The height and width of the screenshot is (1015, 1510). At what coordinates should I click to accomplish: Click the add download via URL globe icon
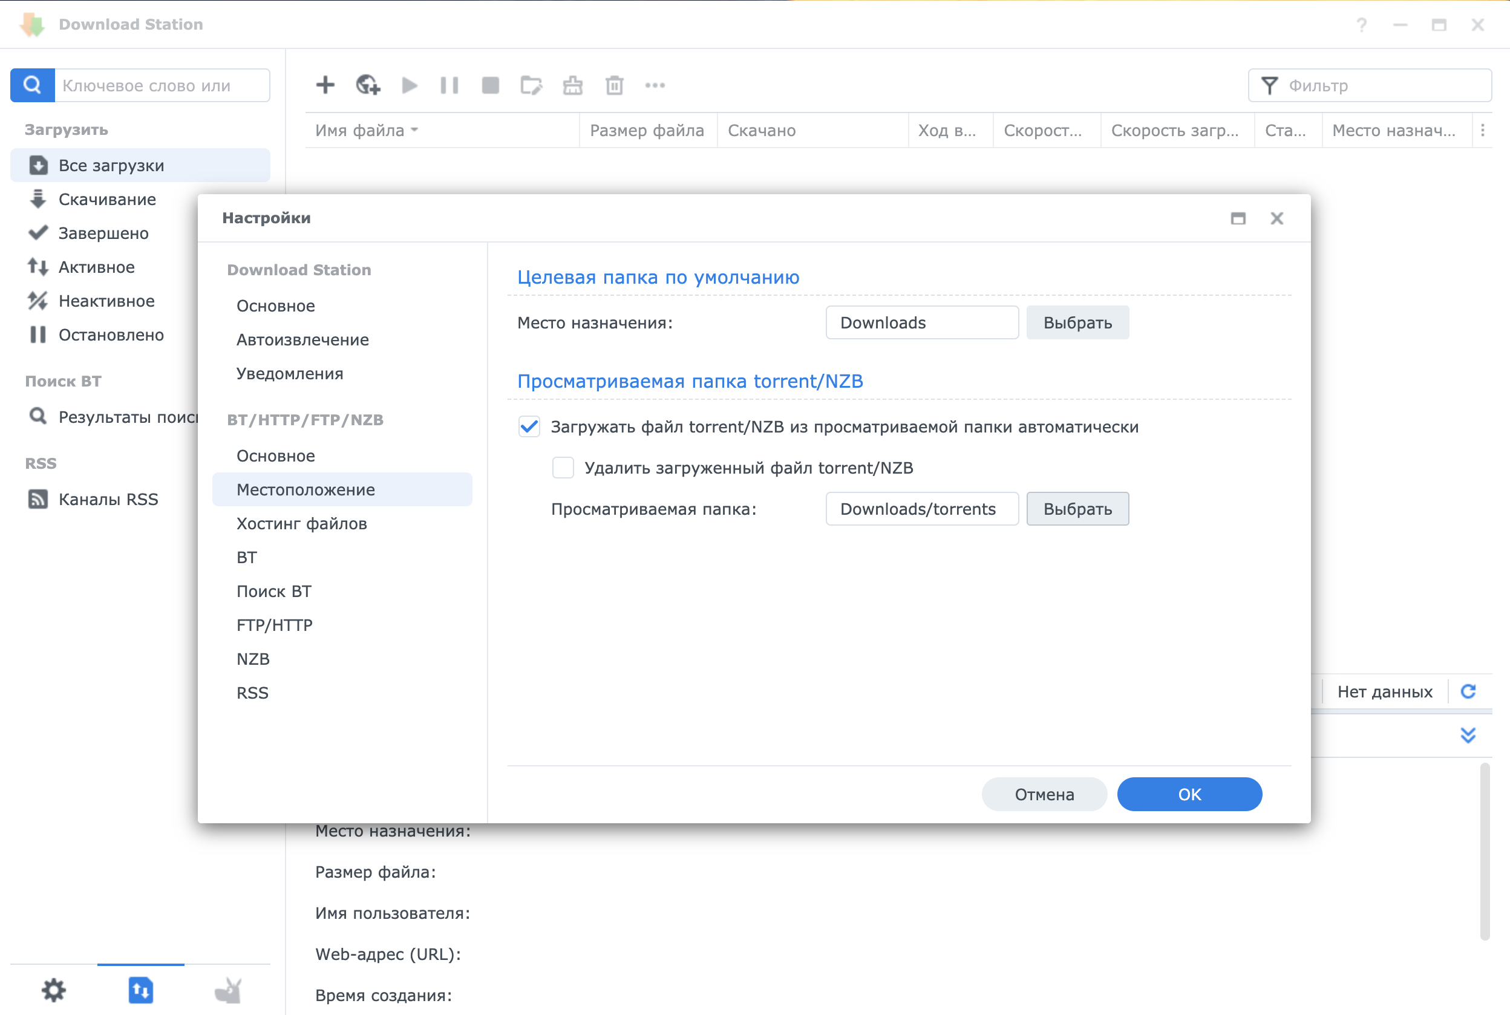pos(368,85)
